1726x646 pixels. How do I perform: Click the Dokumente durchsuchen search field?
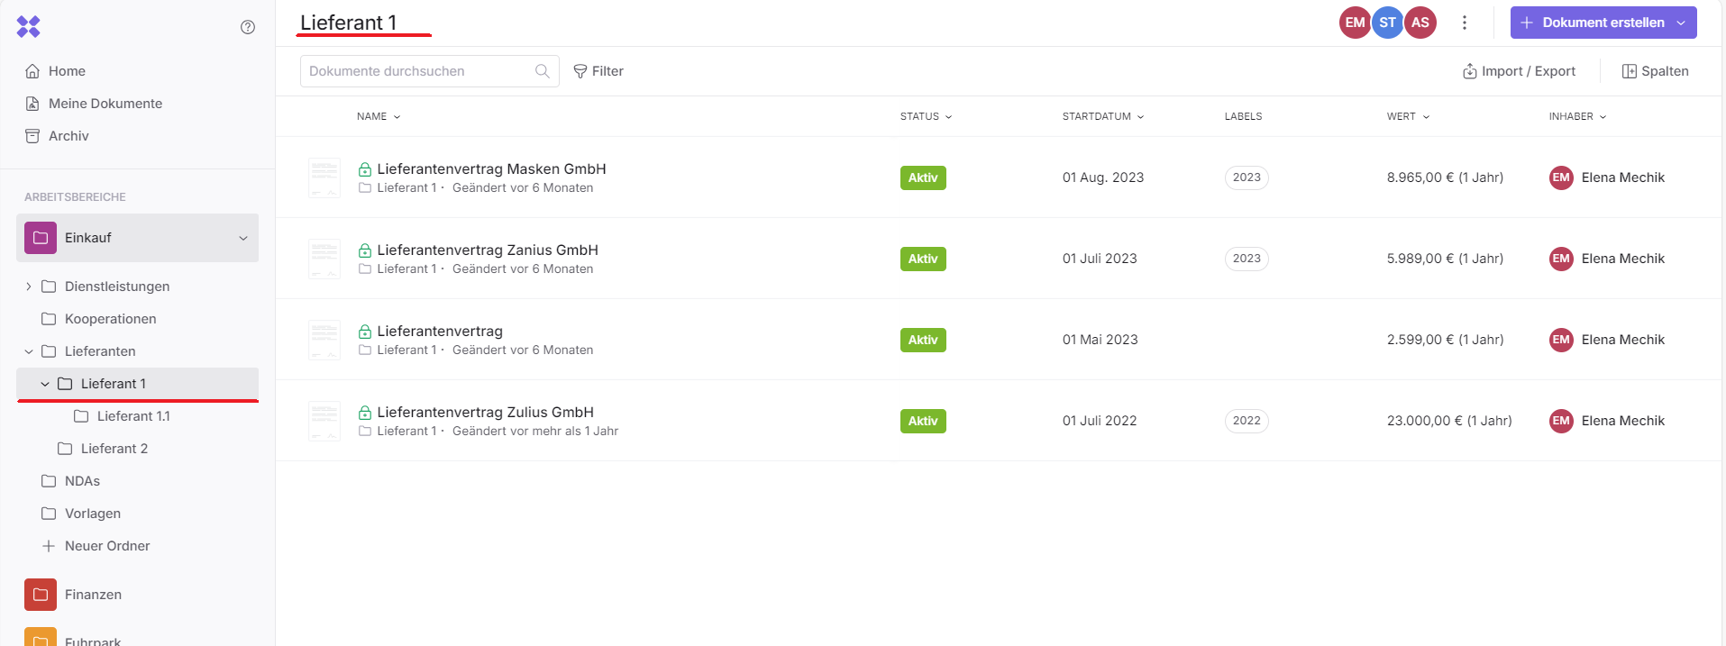coord(419,71)
